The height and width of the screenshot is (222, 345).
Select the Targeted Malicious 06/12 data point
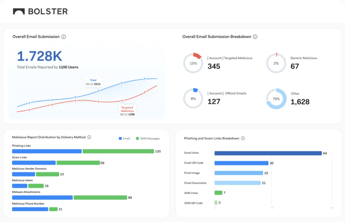pos(122,101)
